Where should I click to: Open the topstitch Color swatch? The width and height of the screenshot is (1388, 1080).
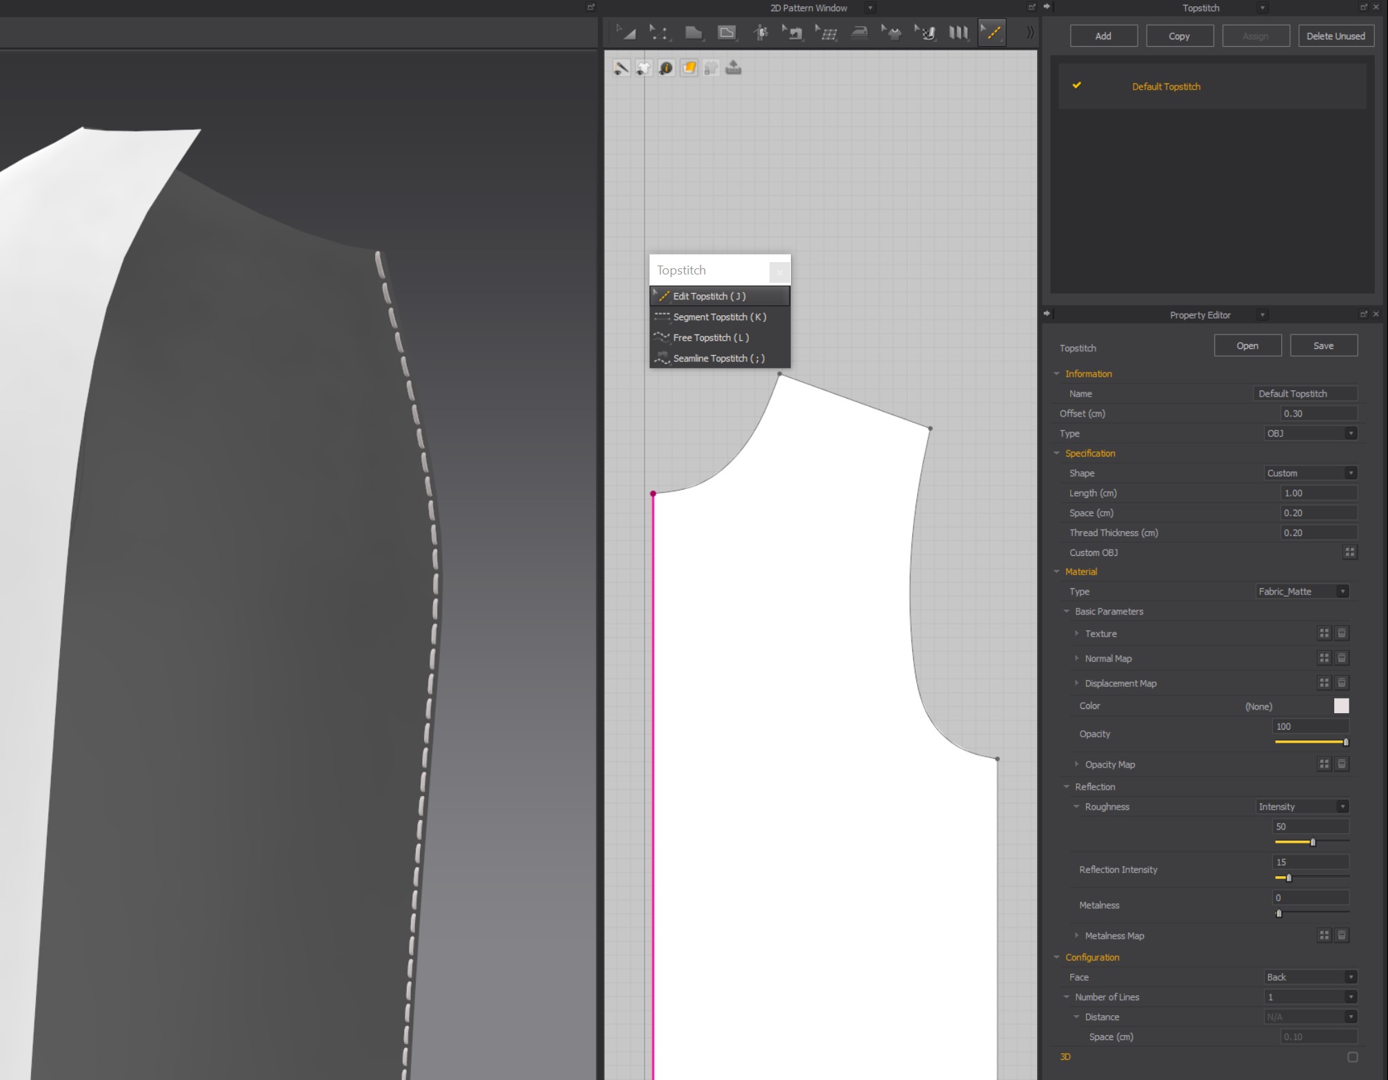[1341, 706]
